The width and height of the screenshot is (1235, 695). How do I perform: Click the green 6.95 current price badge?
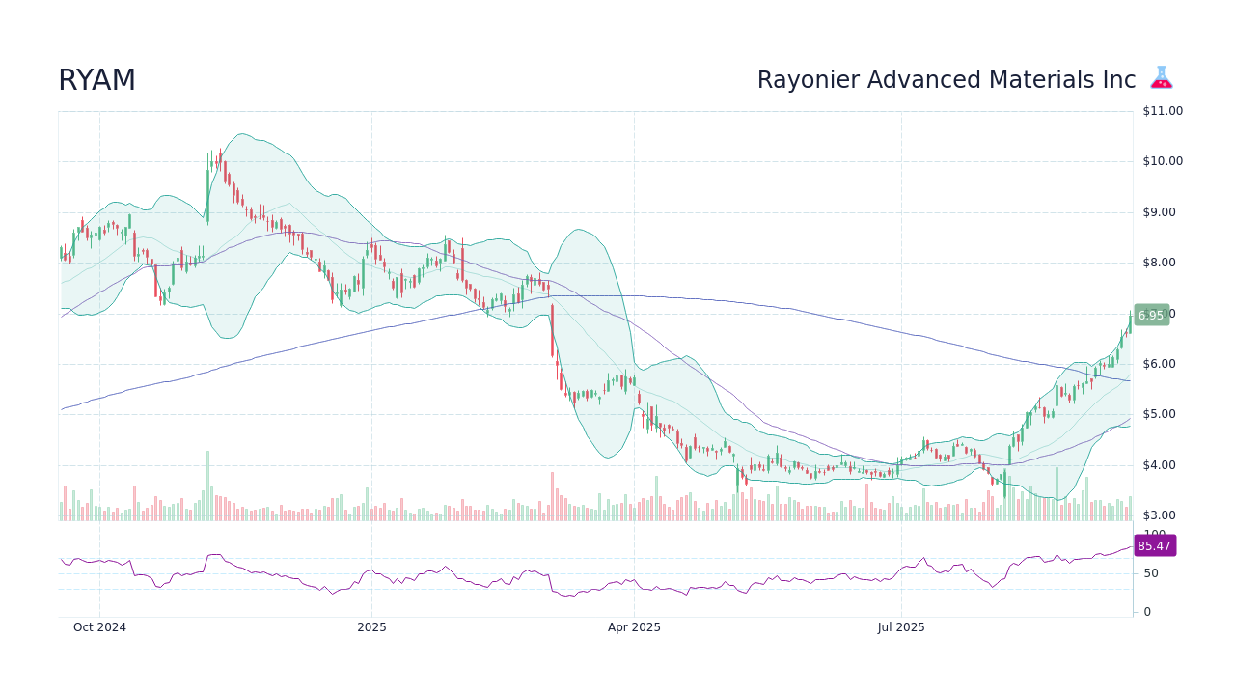1152,314
